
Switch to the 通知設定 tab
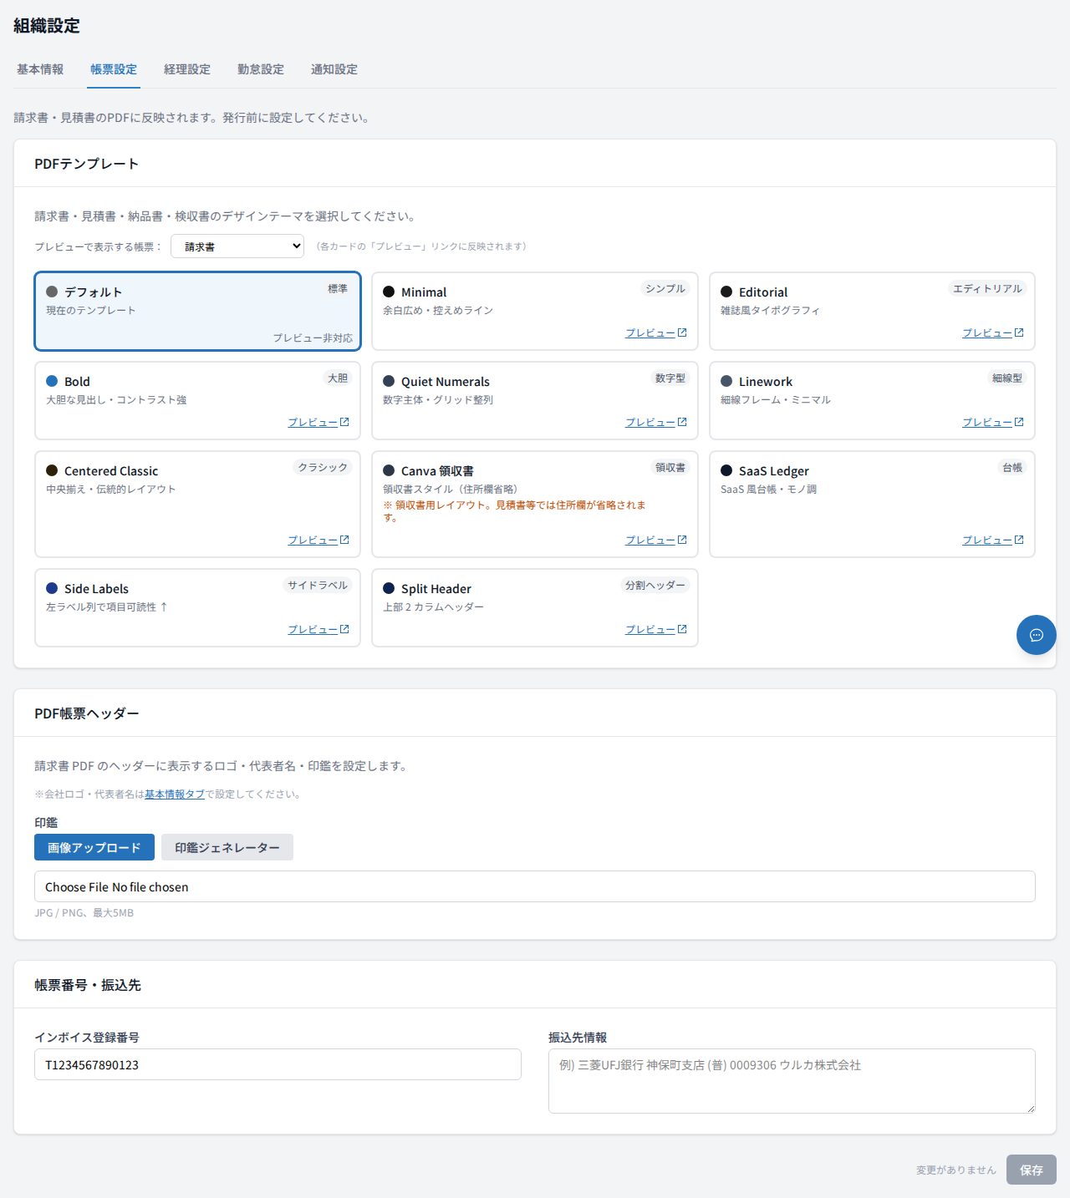[334, 69]
